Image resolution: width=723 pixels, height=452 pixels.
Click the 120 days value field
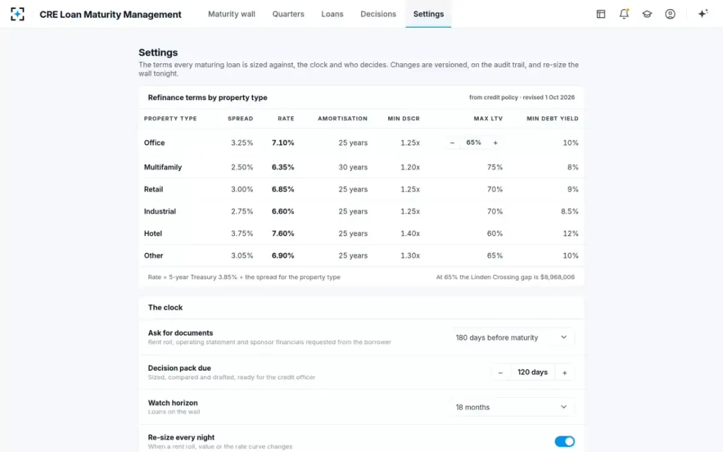(x=533, y=372)
